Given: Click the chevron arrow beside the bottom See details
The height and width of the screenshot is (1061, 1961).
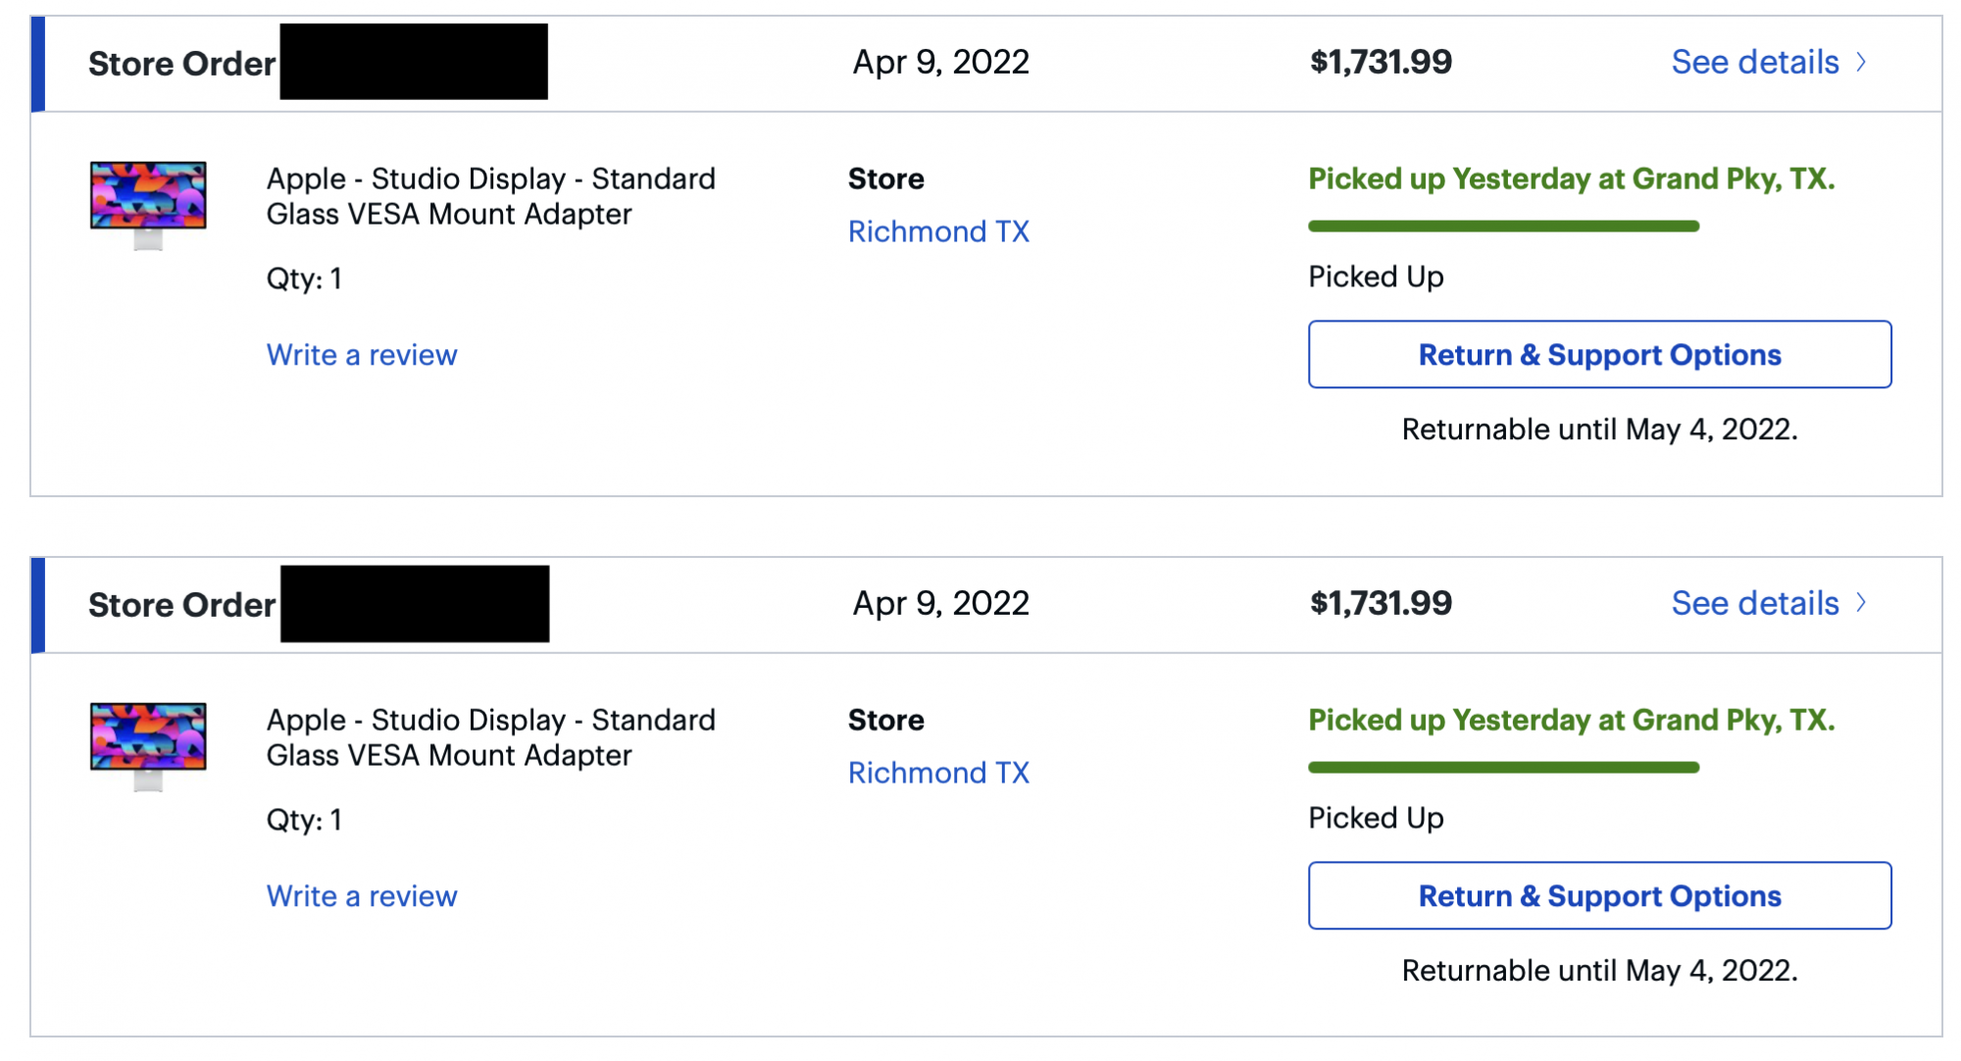Looking at the screenshot, I should point(1861,603).
